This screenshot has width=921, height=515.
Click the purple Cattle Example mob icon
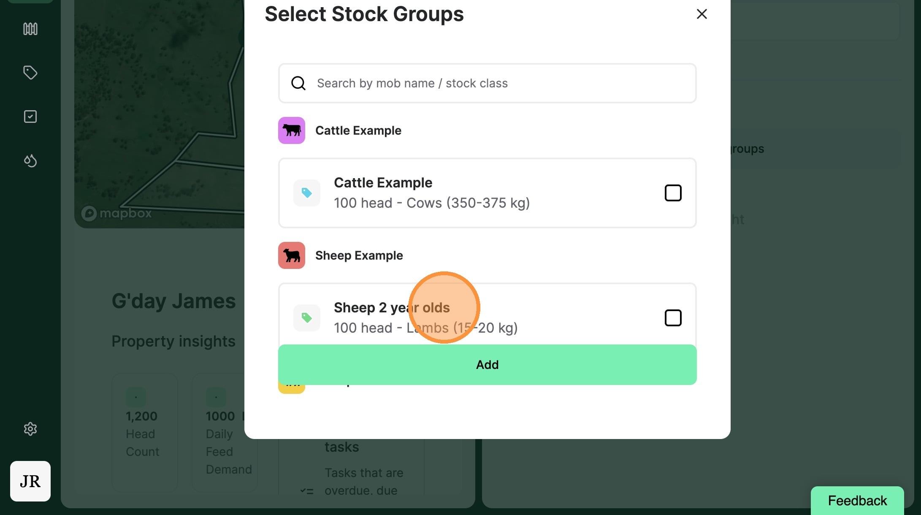291,130
